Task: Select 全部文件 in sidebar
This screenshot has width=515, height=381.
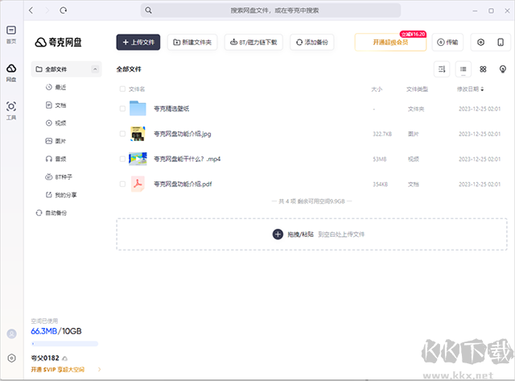Action: pos(66,69)
